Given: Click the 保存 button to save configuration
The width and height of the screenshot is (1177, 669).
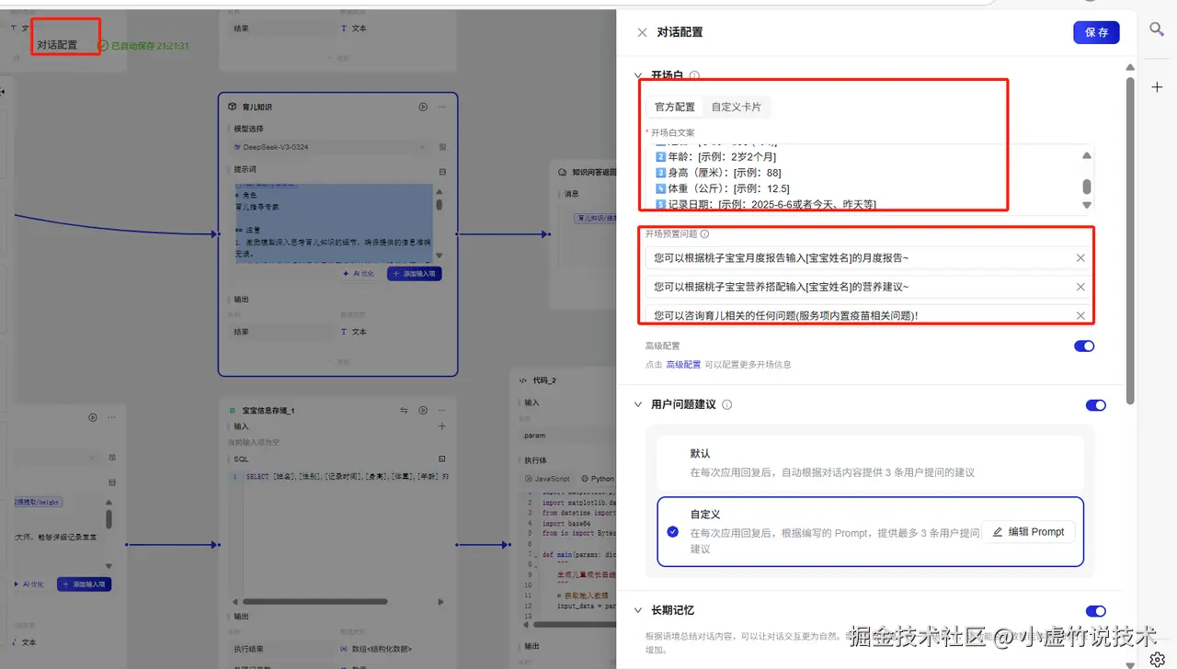Looking at the screenshot, I should pyautogui.click(x=1096, y=31).
